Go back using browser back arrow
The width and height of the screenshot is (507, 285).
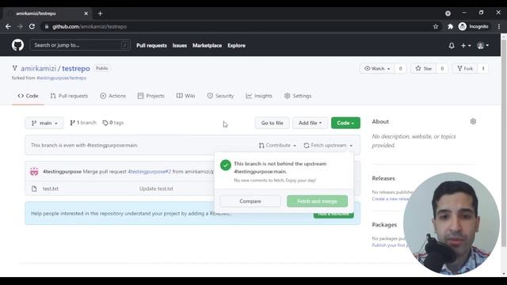[x=8, y=26]
